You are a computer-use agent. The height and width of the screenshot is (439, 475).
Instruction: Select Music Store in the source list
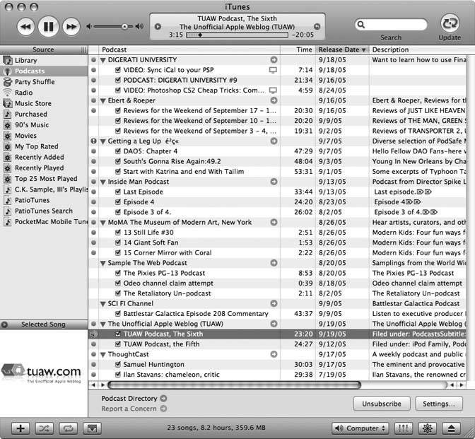point(33,103)
